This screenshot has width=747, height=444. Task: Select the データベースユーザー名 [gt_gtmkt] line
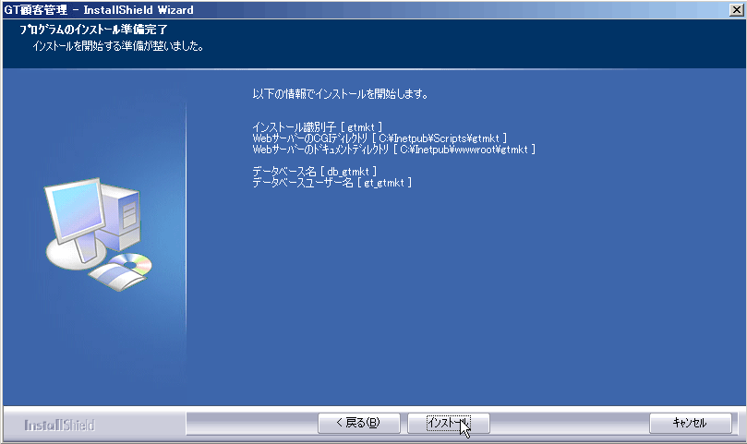[x=332, y=182]
